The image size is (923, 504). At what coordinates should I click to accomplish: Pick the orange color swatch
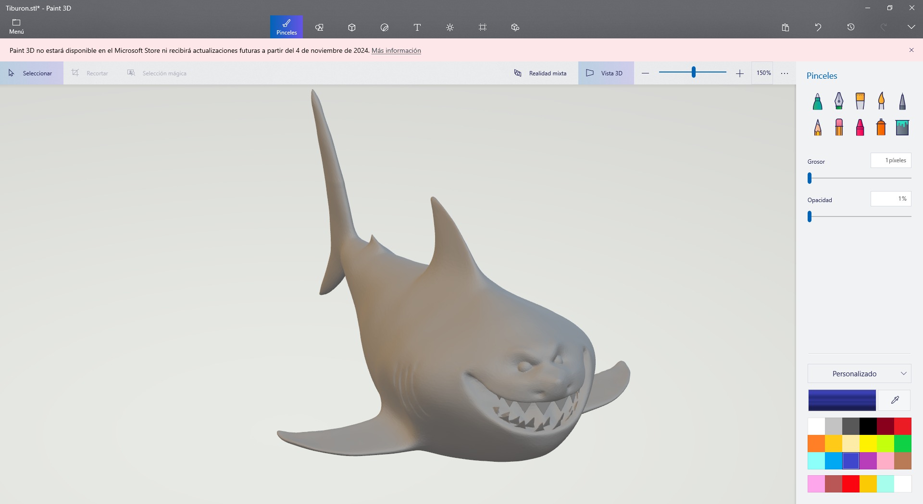[x=816, y=444]
